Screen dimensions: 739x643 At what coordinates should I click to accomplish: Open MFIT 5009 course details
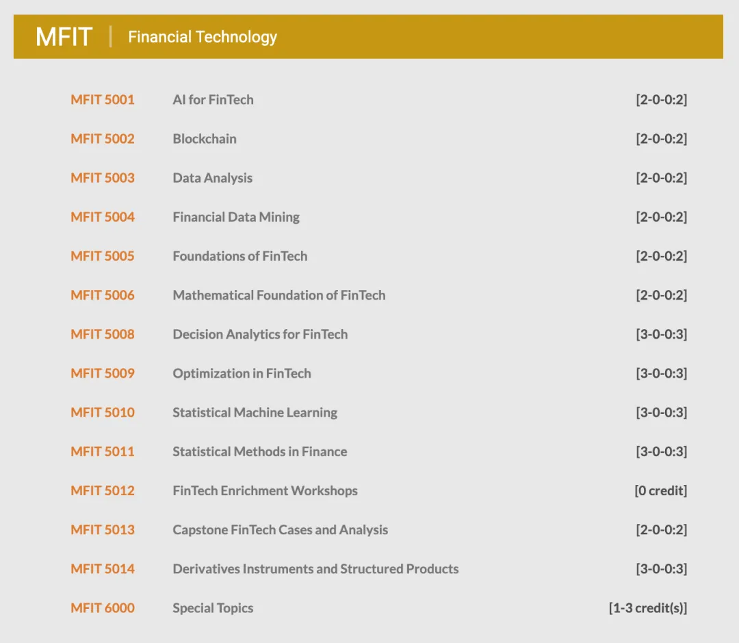(x=102, y=373)
